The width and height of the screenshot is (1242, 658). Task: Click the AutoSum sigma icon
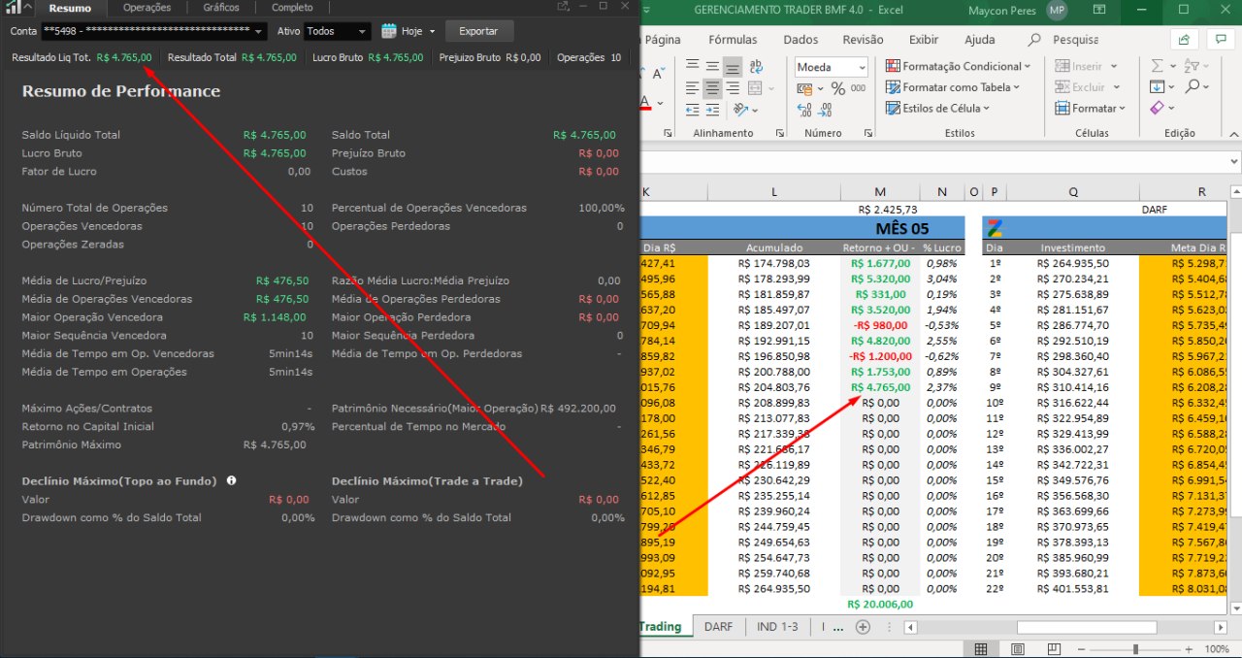click(x=1157, y=66)
